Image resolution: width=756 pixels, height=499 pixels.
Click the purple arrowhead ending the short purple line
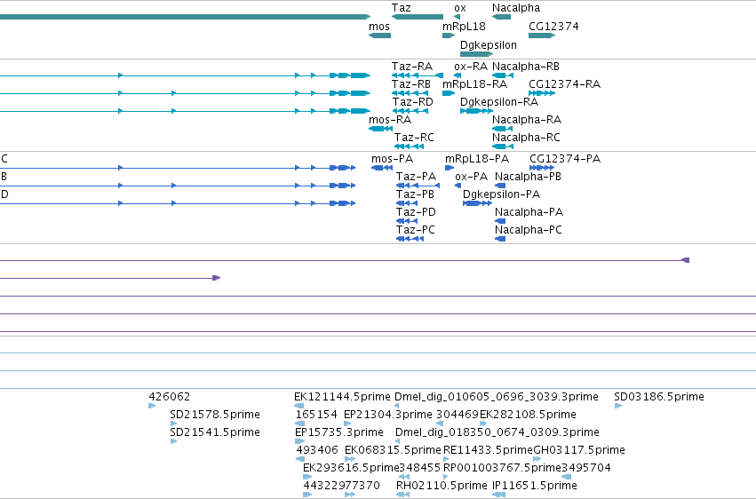pyautogui.click(x=217, y=278)
